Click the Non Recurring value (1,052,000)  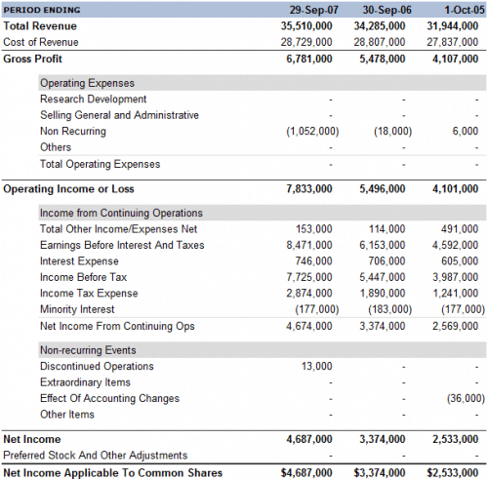click(312, 132)
